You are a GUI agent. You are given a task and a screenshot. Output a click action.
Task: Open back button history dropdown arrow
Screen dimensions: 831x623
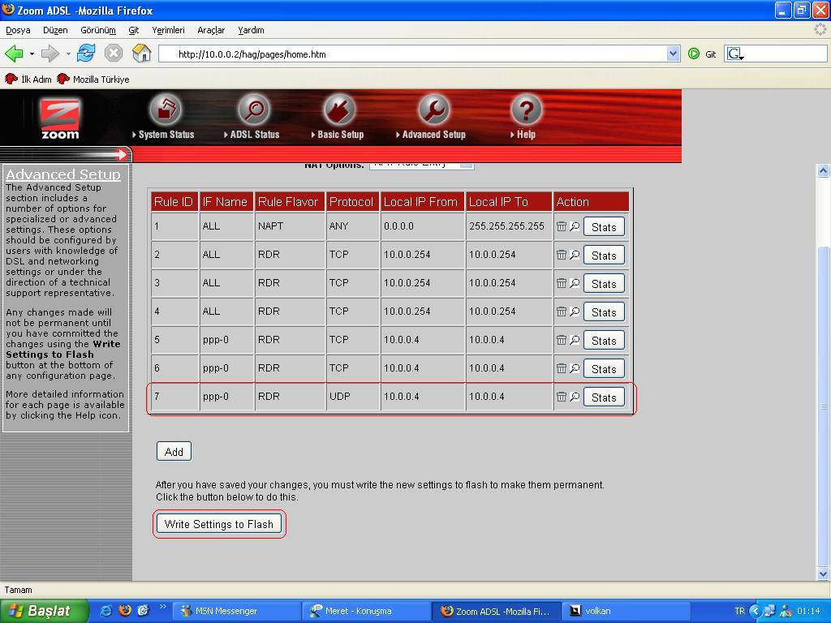32,54
